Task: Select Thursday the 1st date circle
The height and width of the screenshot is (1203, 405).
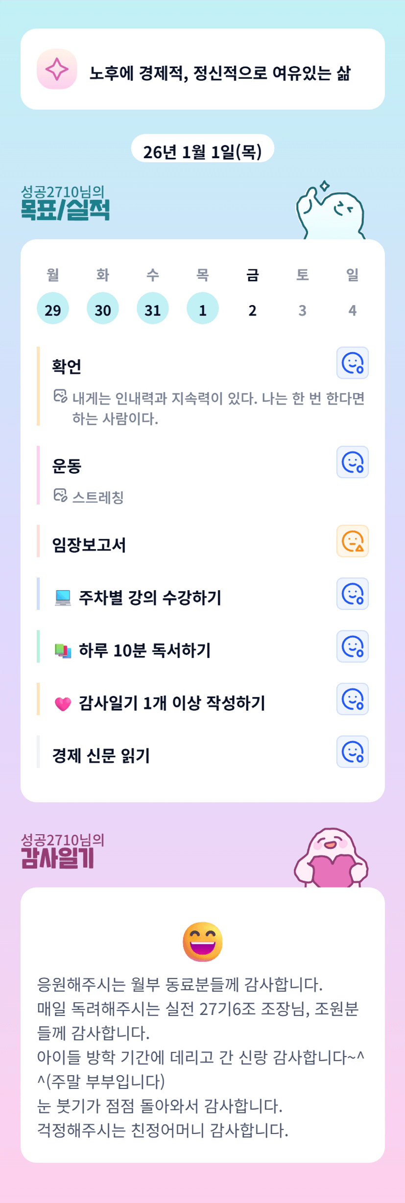Action: [203, 309]
